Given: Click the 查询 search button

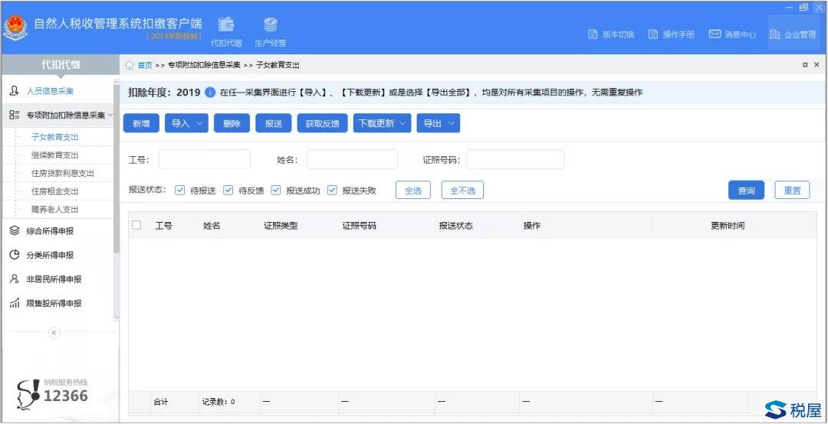Looking at the screenshot, I should pyautogui.click(x=745, y=191).
